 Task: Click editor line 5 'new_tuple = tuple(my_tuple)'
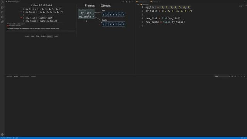click(x=165, y=22)
